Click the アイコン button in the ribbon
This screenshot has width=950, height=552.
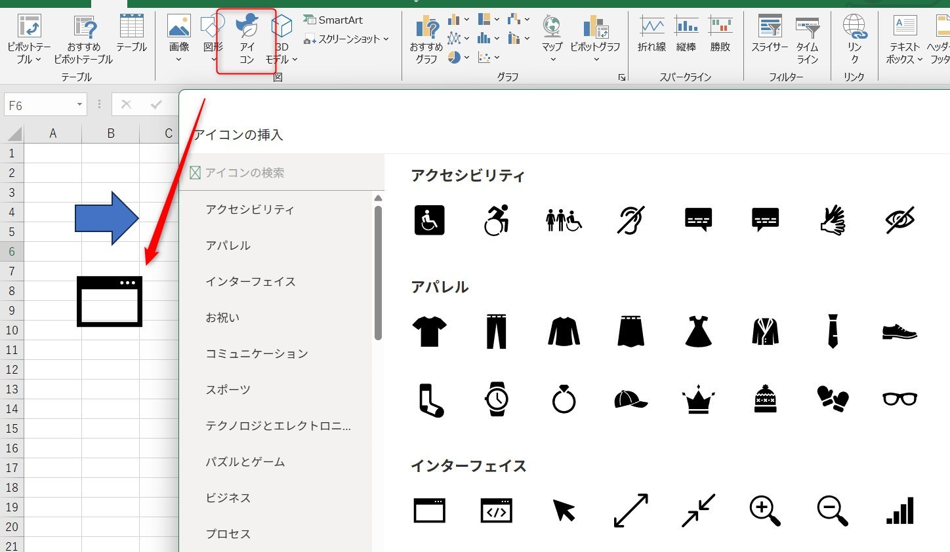point(247,39)
